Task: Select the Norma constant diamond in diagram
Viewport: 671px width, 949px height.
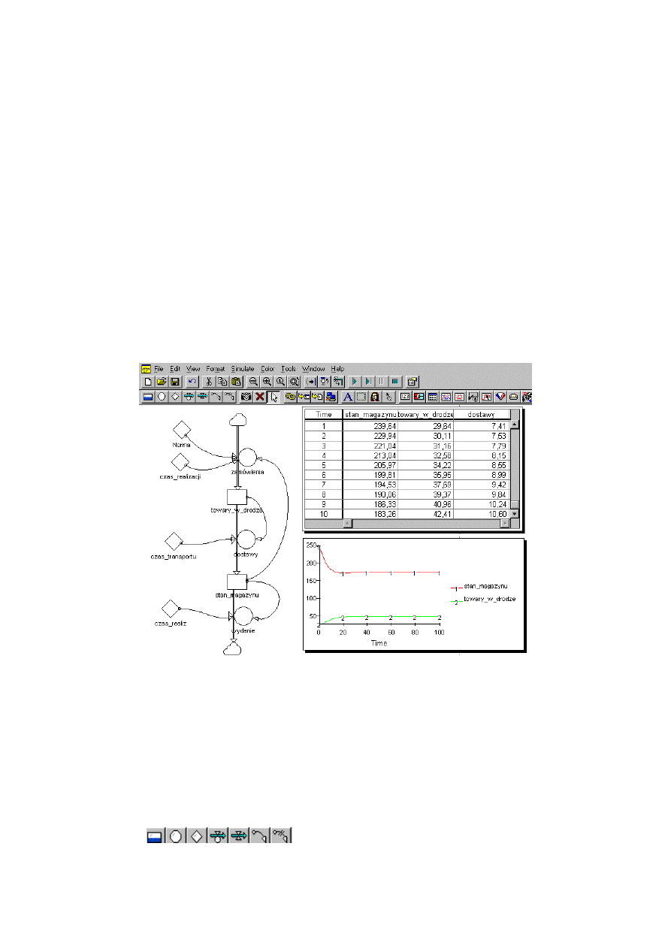Action: pyautogui.click(x=179, y=430)
